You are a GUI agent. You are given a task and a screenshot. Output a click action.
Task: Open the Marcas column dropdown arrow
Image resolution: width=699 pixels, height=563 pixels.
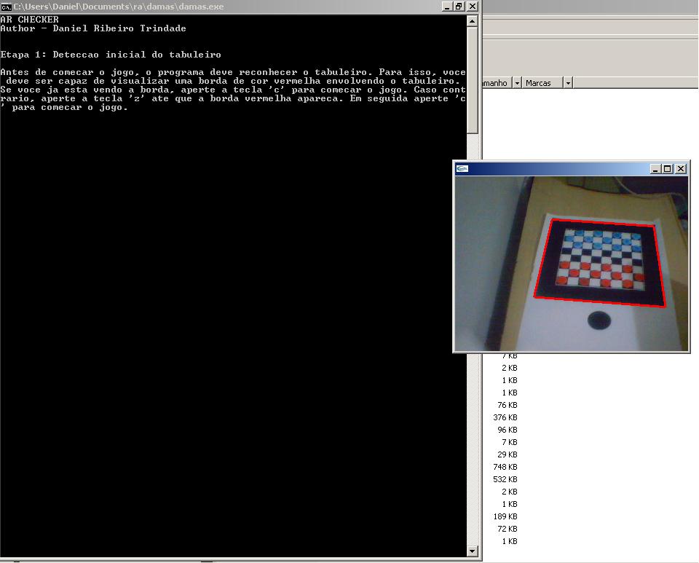tap(568, 83)
